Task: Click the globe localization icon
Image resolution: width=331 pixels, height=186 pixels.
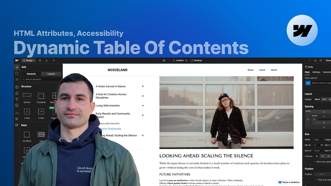Action: [164, 60]
